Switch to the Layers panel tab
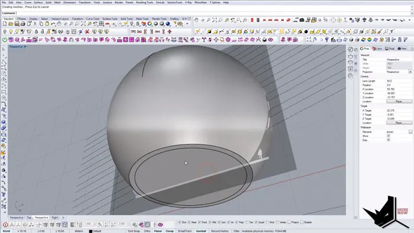Screen dimensions: 414x233 point(377,48)
